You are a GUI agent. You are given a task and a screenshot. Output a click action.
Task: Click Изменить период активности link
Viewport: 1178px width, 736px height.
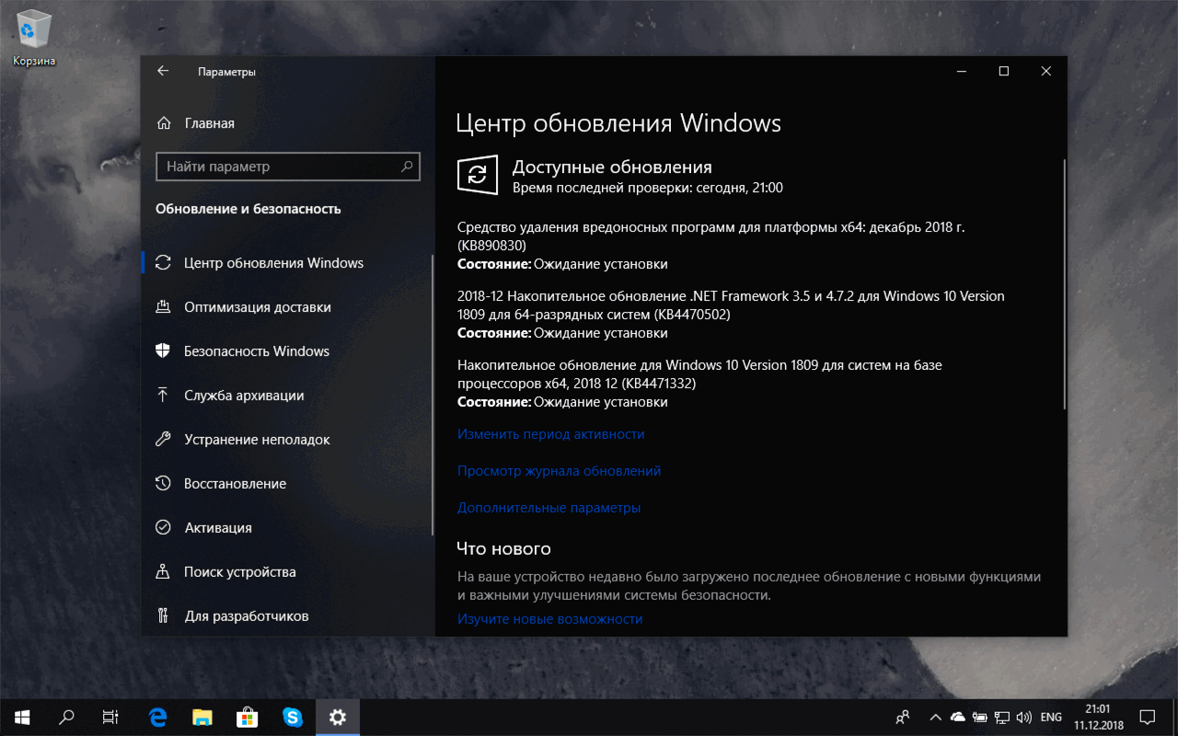point(551,433)
